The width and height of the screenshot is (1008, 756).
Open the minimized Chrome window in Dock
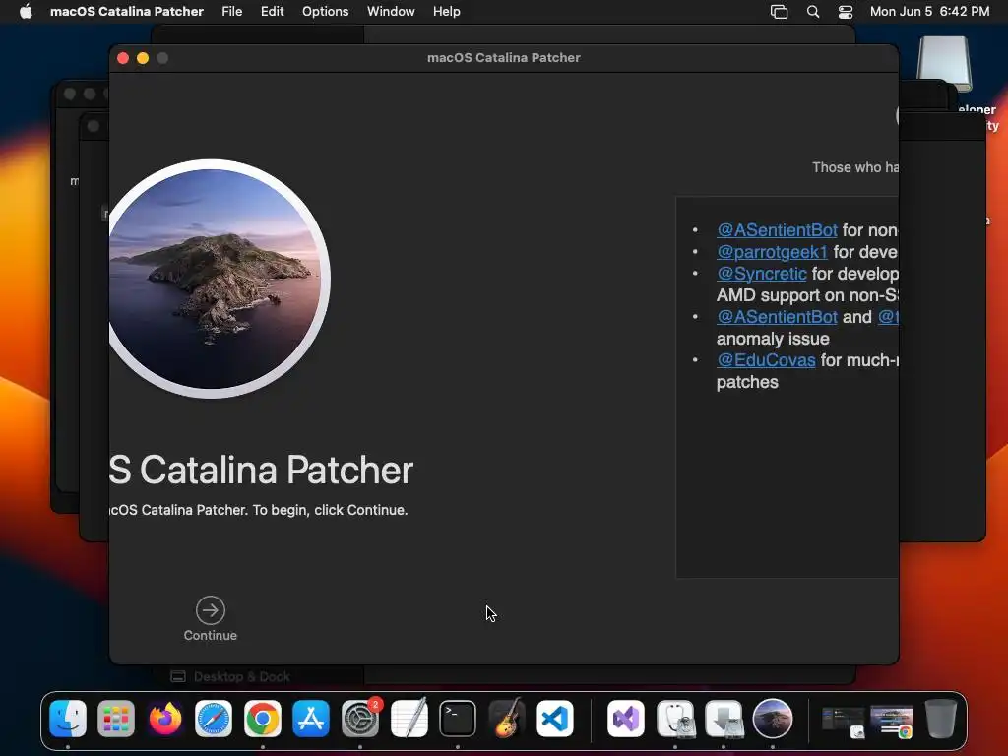point(892,722)
